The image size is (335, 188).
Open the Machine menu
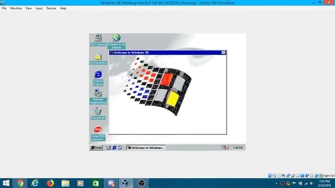pyautogui.click(x=16, y=8)
